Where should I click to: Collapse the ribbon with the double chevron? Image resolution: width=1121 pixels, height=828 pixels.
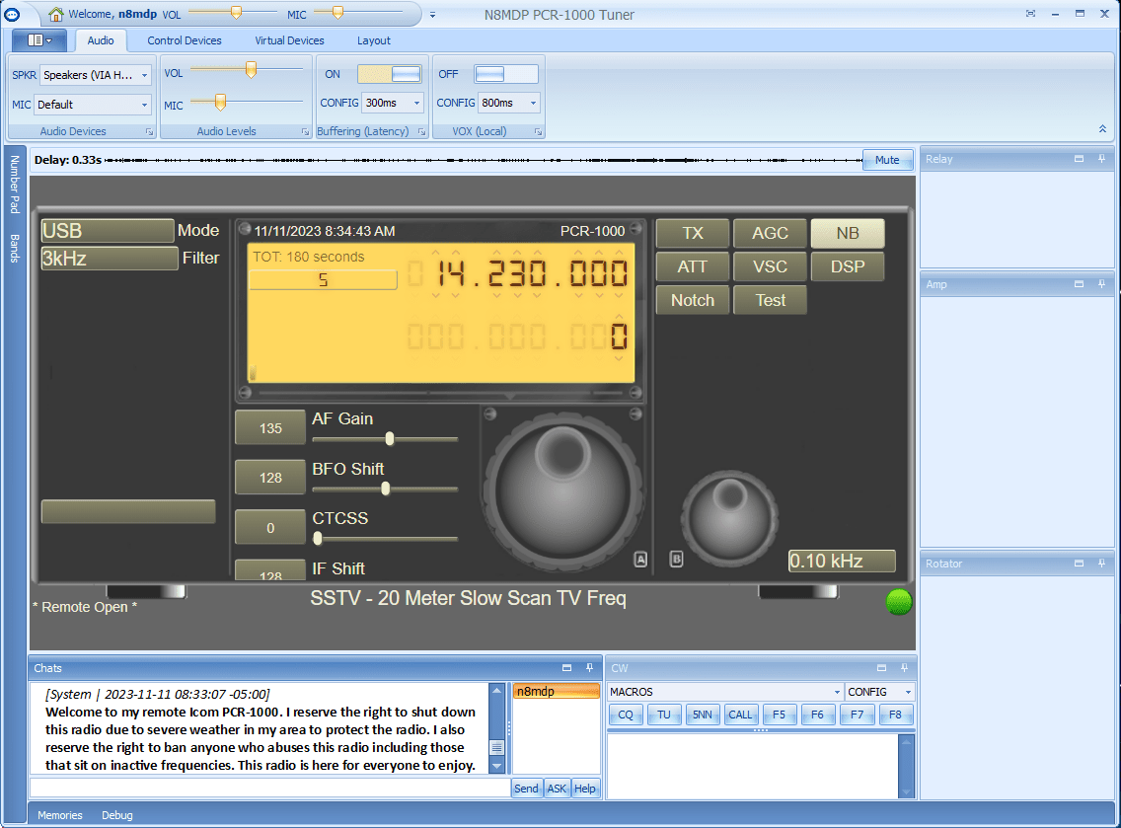click(x=1102, y=129)
